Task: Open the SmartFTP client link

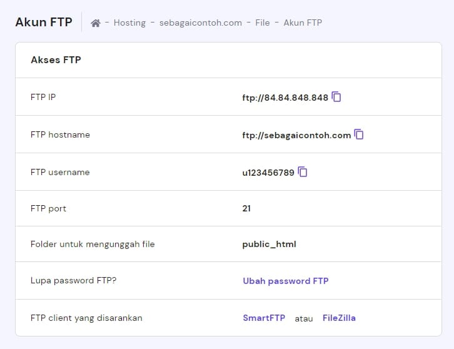Action: 264,318
